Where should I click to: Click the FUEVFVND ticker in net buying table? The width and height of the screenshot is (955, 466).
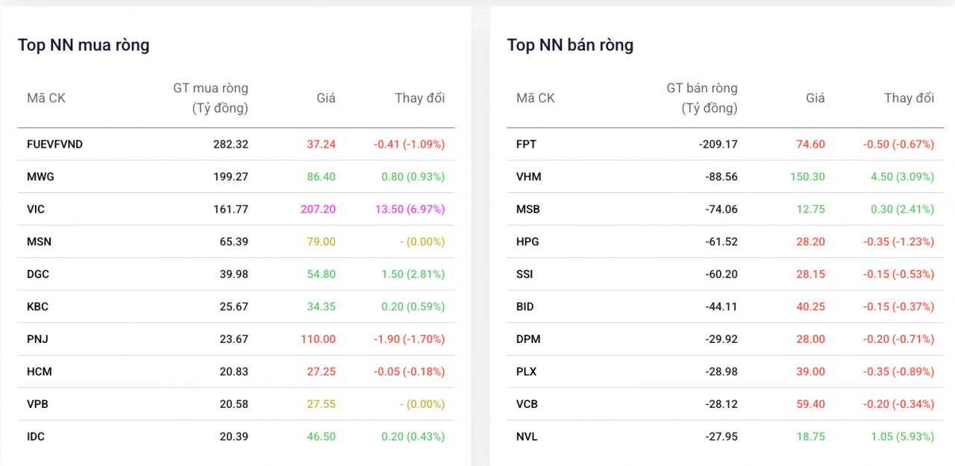point(54,145)
